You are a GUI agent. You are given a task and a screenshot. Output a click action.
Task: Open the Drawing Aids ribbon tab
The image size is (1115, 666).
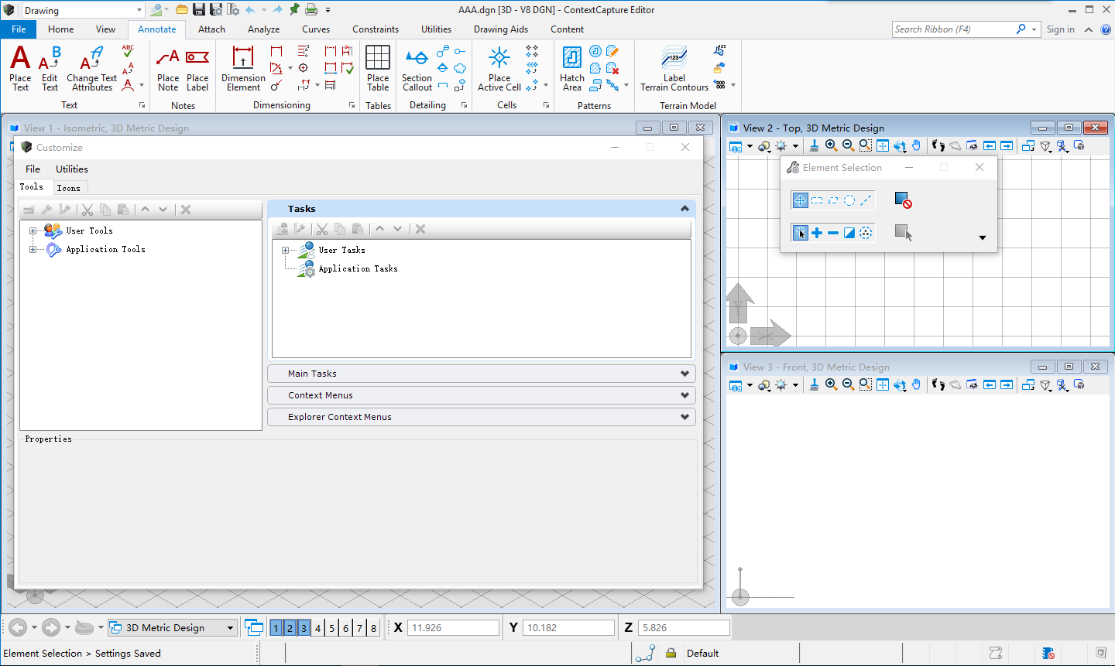(x=501, y=29)
